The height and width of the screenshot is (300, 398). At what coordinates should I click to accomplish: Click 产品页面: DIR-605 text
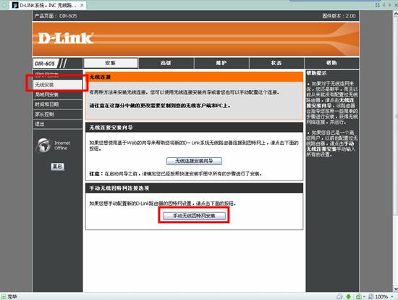(56, 16)
